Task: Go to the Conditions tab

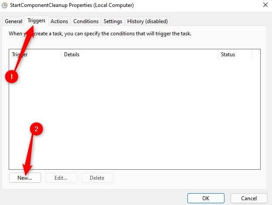Action: coord(86,21)
